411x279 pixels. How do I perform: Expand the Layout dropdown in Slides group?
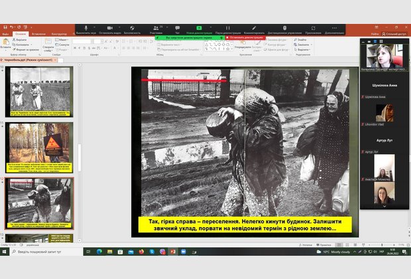[x=64, y=40]
